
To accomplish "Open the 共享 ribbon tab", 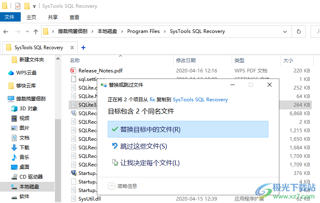I will (x=52, y=17).
